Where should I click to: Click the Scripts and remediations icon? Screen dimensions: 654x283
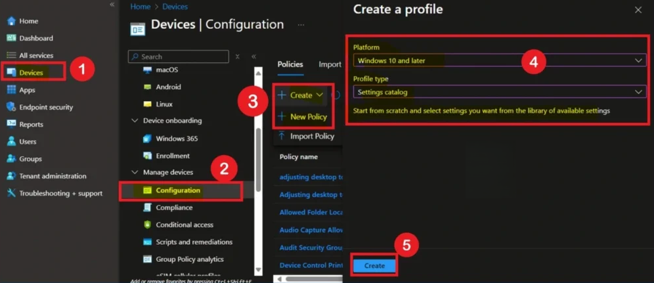click(x=147, y=242)
